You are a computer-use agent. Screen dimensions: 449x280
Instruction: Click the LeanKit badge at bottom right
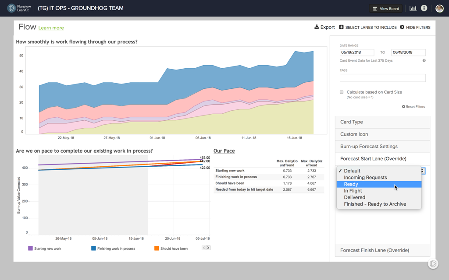[x=433, y=263]
